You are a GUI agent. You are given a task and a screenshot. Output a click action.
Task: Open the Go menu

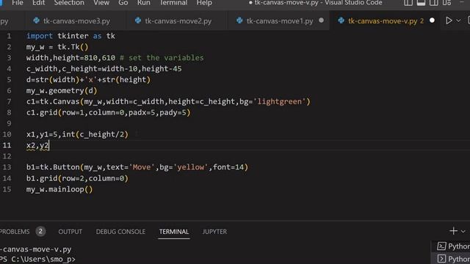(123, 3)
